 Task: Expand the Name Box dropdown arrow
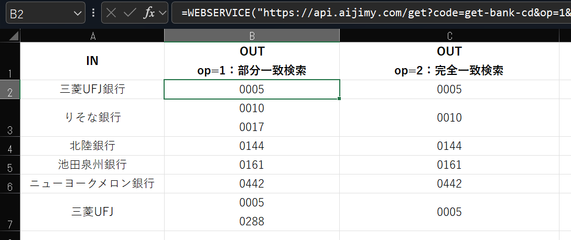coord(78,13)
